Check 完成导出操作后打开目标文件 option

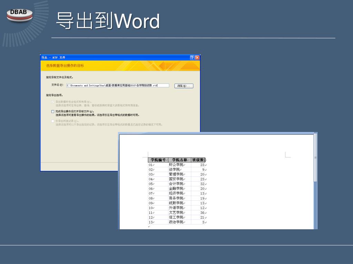click(53, 111)
